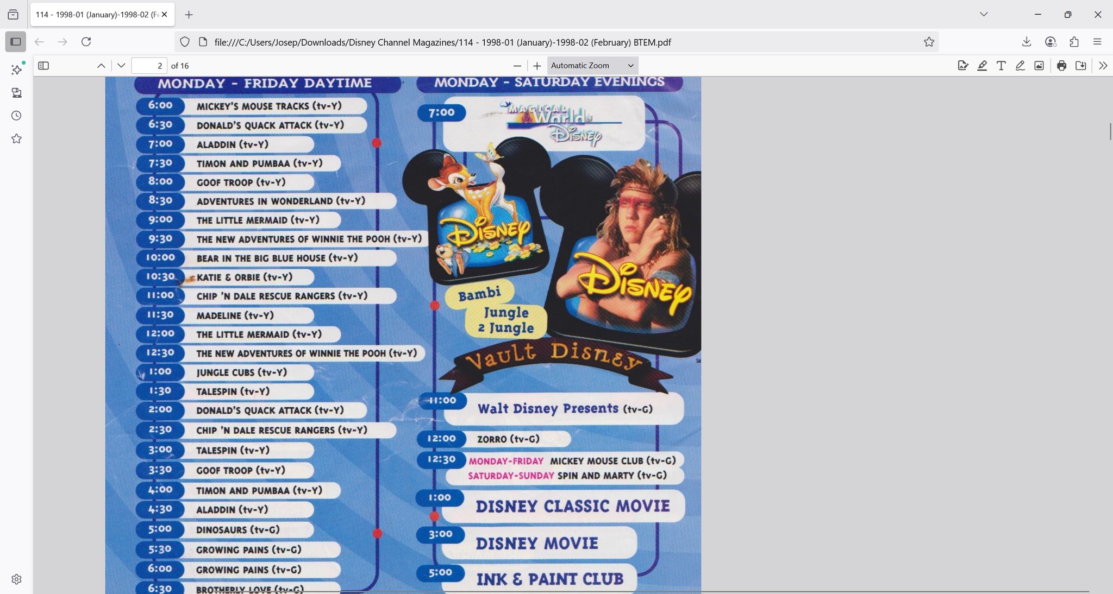The height and width of the screenshot is (594, 1113).
Task: Toggle the PDF thumbnails sidebar
Action: coord(44,66)
